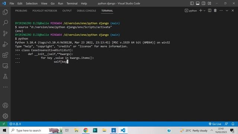Viewport: 238px width, 134px height.
Task: Kill the terminal with trash icon
Action: pos(215,10)
